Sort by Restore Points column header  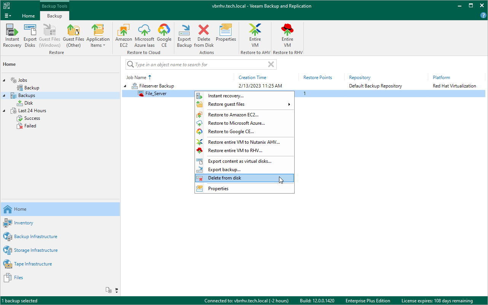point(317,78)
